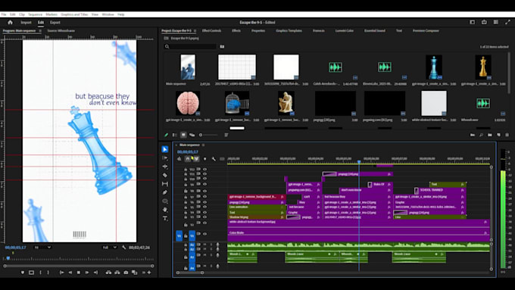
Task: Select the Pen tool
Action: pyautogui.click(x=165, y=192)
